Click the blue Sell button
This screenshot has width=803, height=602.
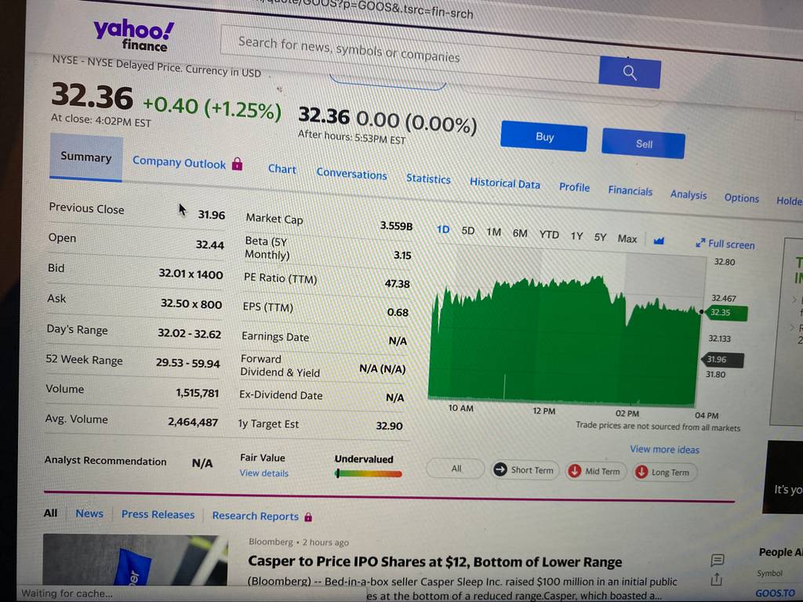[x=643, y=144]
